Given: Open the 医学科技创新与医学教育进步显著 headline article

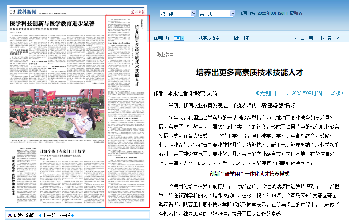Looking at the screenshot, I should tap(52, 23).
